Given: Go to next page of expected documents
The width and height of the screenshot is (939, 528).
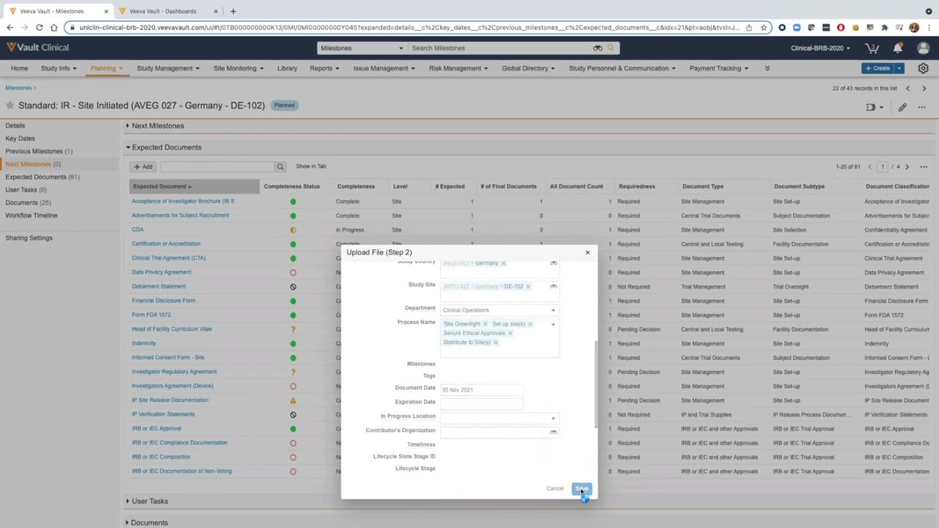Looking at the screenshot, I should pos(907,167).
